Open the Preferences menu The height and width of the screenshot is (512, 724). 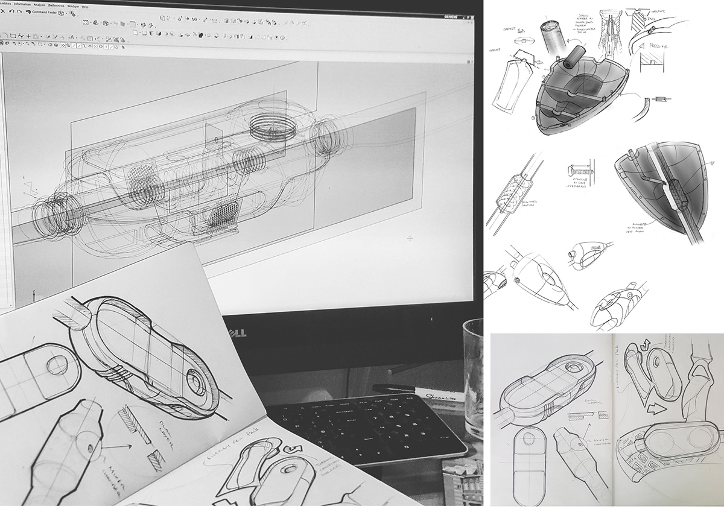tap(56, 6)
